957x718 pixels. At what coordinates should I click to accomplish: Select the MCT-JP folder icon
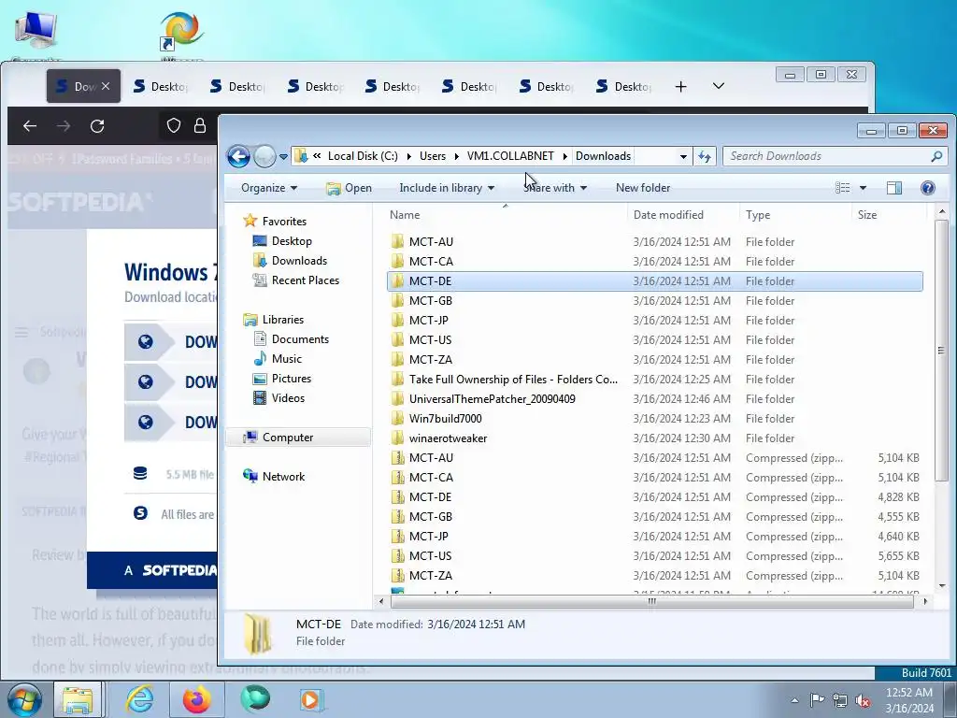point(397,320)
